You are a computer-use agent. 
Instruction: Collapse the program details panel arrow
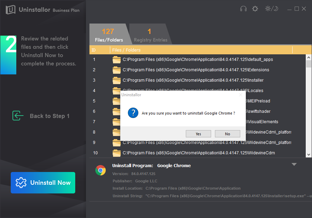tap(294, 164)
